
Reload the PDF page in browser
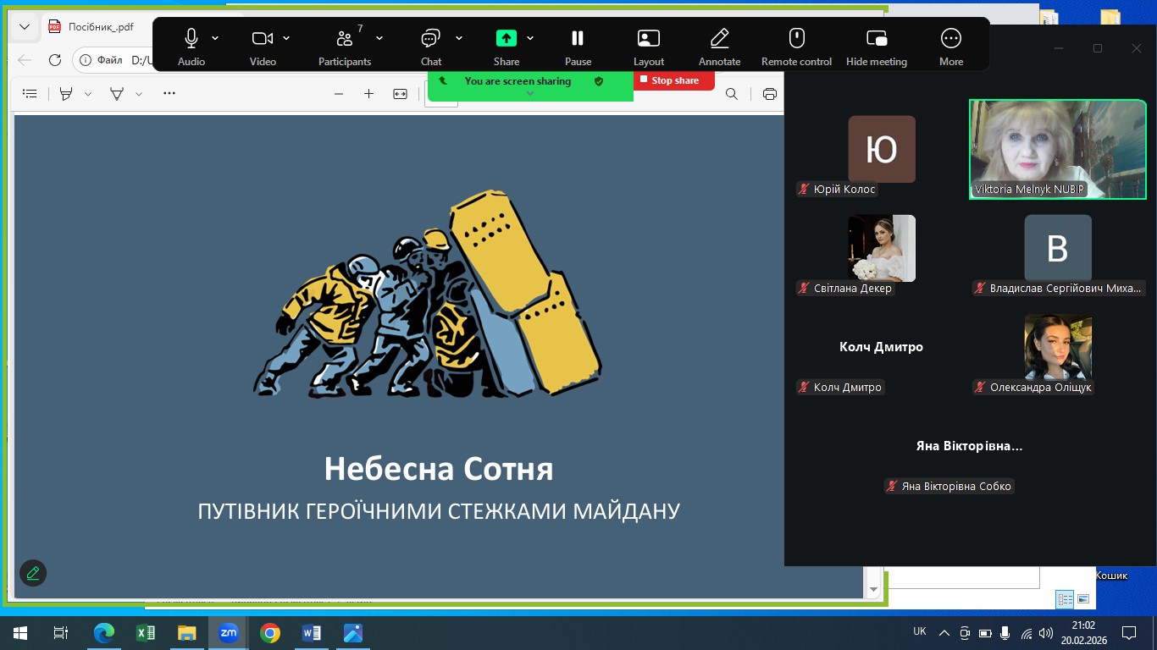[55, 60]
